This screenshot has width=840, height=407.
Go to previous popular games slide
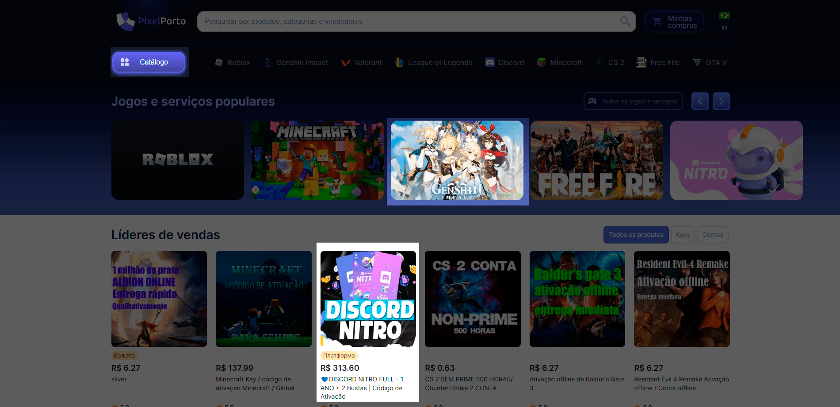700,101
